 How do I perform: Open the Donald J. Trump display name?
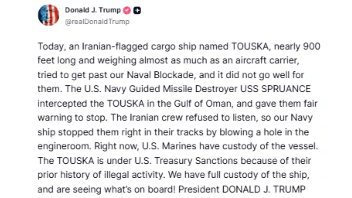click(93, 10)
